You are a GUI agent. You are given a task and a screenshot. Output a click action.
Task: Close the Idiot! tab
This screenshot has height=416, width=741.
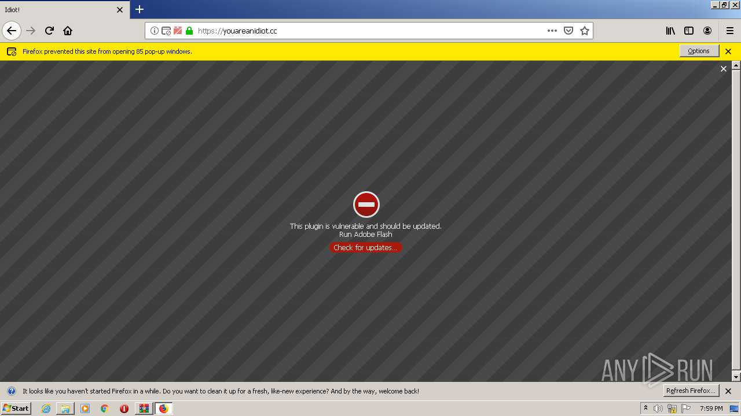(x=120, y=10)
